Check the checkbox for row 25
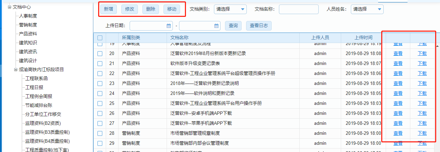The width and height of the screenshot is (440, 152). 100,104
